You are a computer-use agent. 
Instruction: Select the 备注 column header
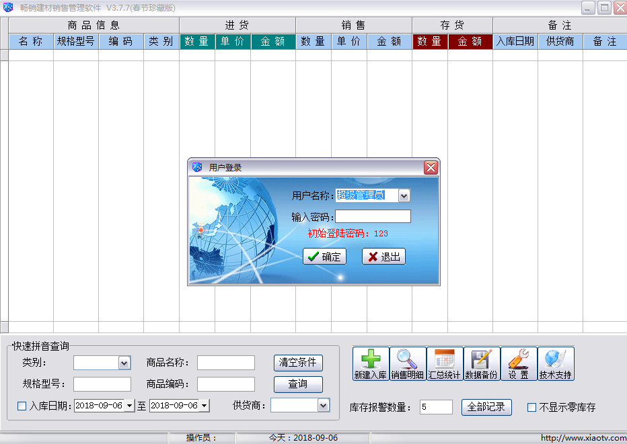click(x=603, y=41)
